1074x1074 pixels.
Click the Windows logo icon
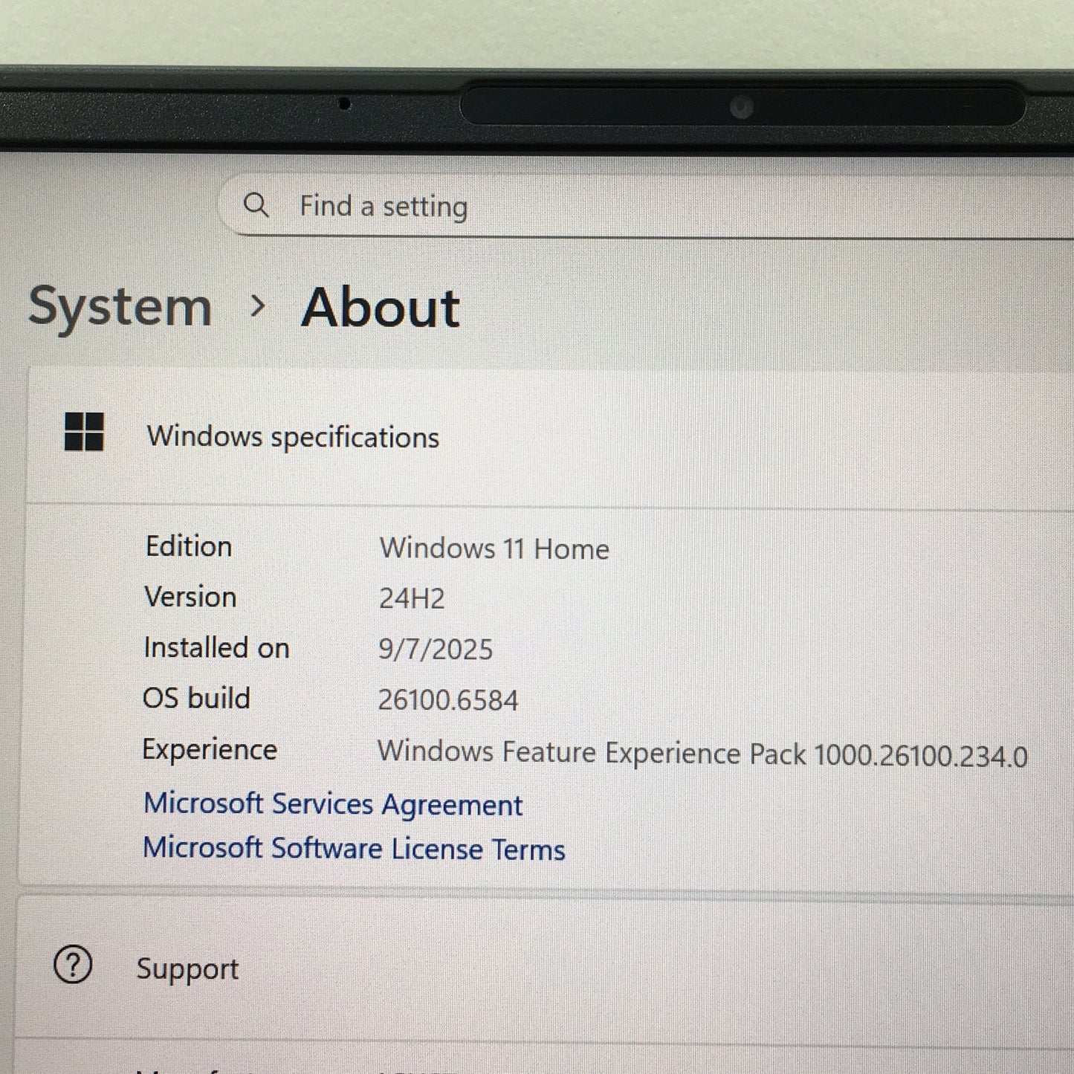click(84, 432)
